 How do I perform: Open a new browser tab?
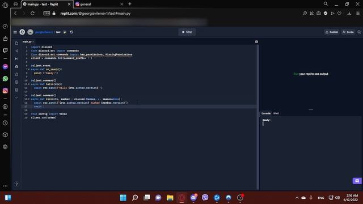130,4
